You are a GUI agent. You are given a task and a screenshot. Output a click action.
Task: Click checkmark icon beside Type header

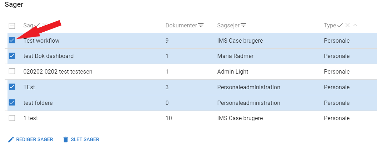340,25
